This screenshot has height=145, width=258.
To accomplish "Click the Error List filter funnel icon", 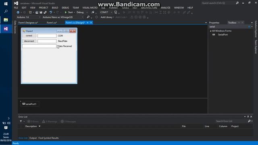I will (21, 121).
